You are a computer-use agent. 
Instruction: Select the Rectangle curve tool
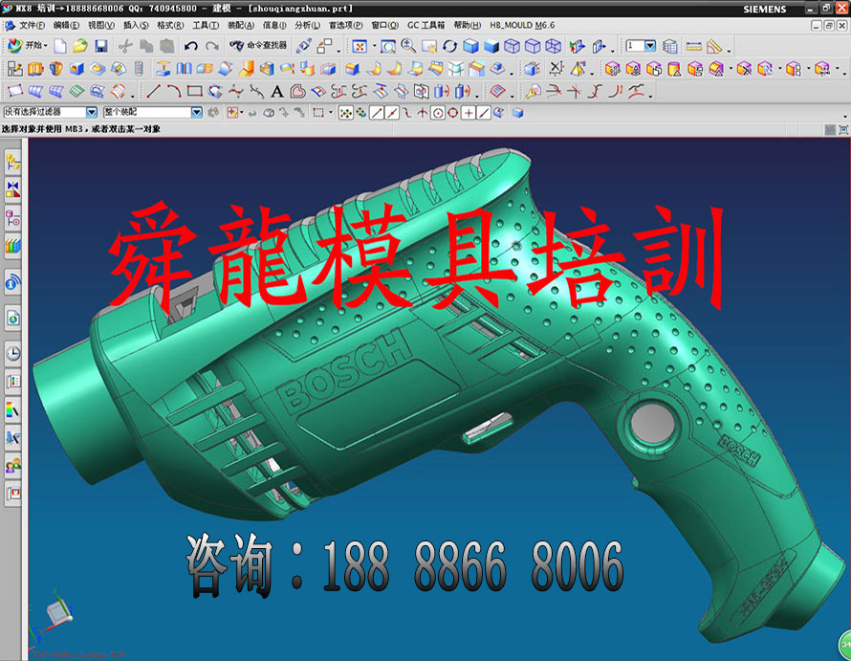(x=194, y=91)
